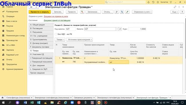The height and width of the screenshot is (105, 186).
Task: Click the red record icon on taskbar
Action: 105,102
